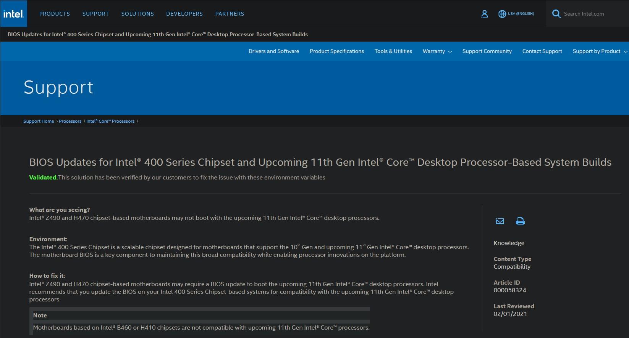Email this article using envelope icon

[x=500, y=221]
